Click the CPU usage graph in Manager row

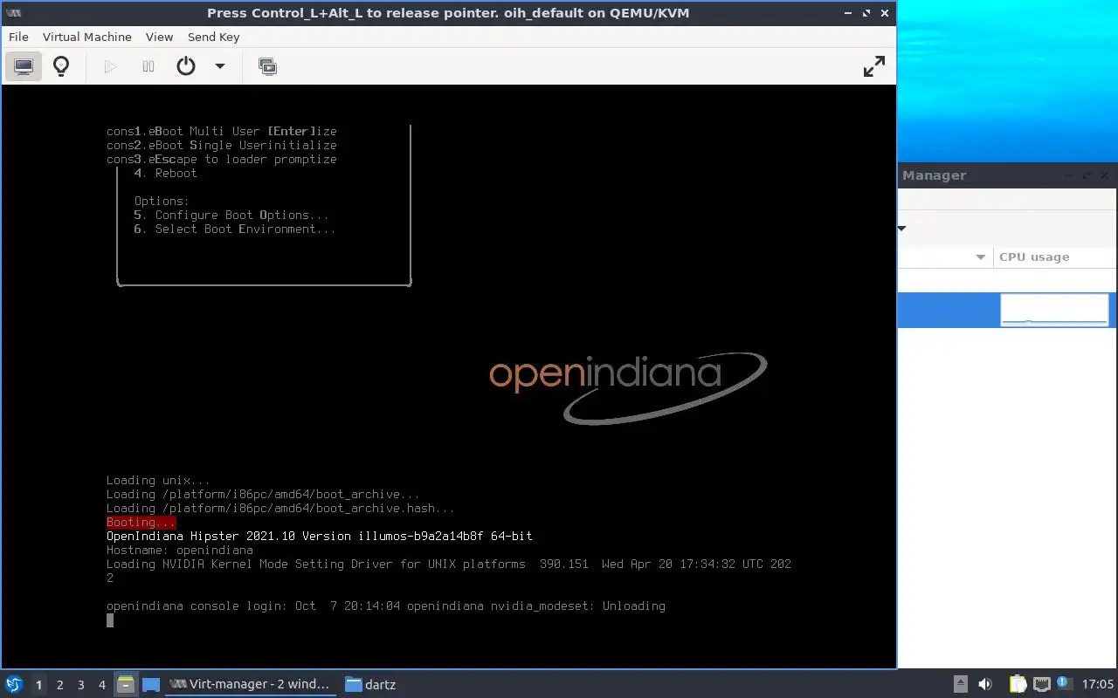tap(1054, 310)
